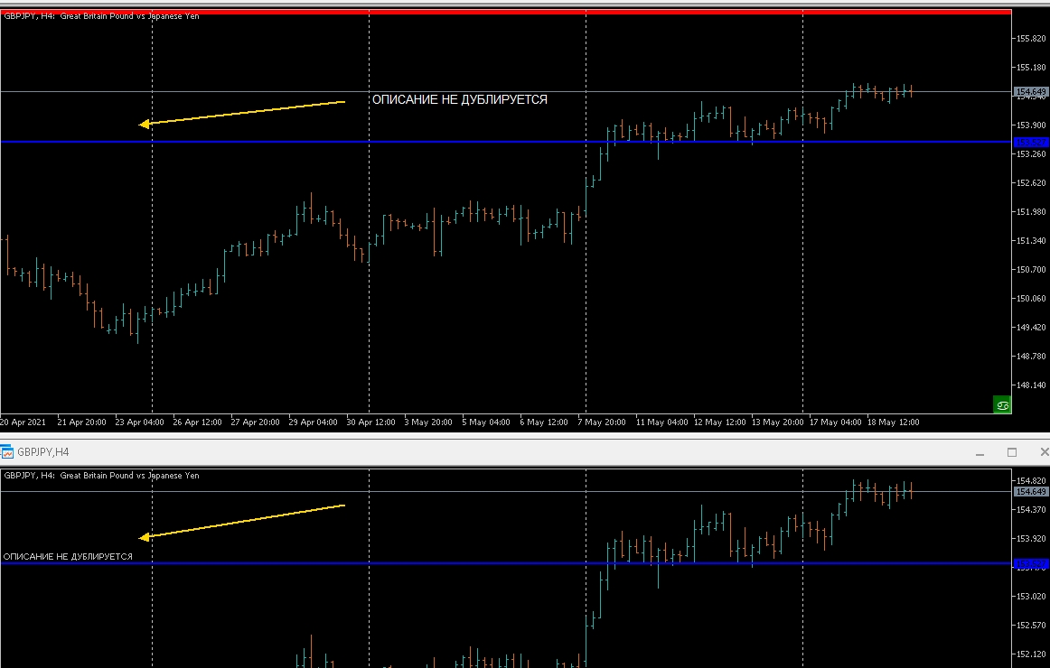The width and height of the screenshot is (1050, 668).
Task: Close the lower GBPJPY,H4 chart window
Action: pyautogui.click(x=1044, y=452)
